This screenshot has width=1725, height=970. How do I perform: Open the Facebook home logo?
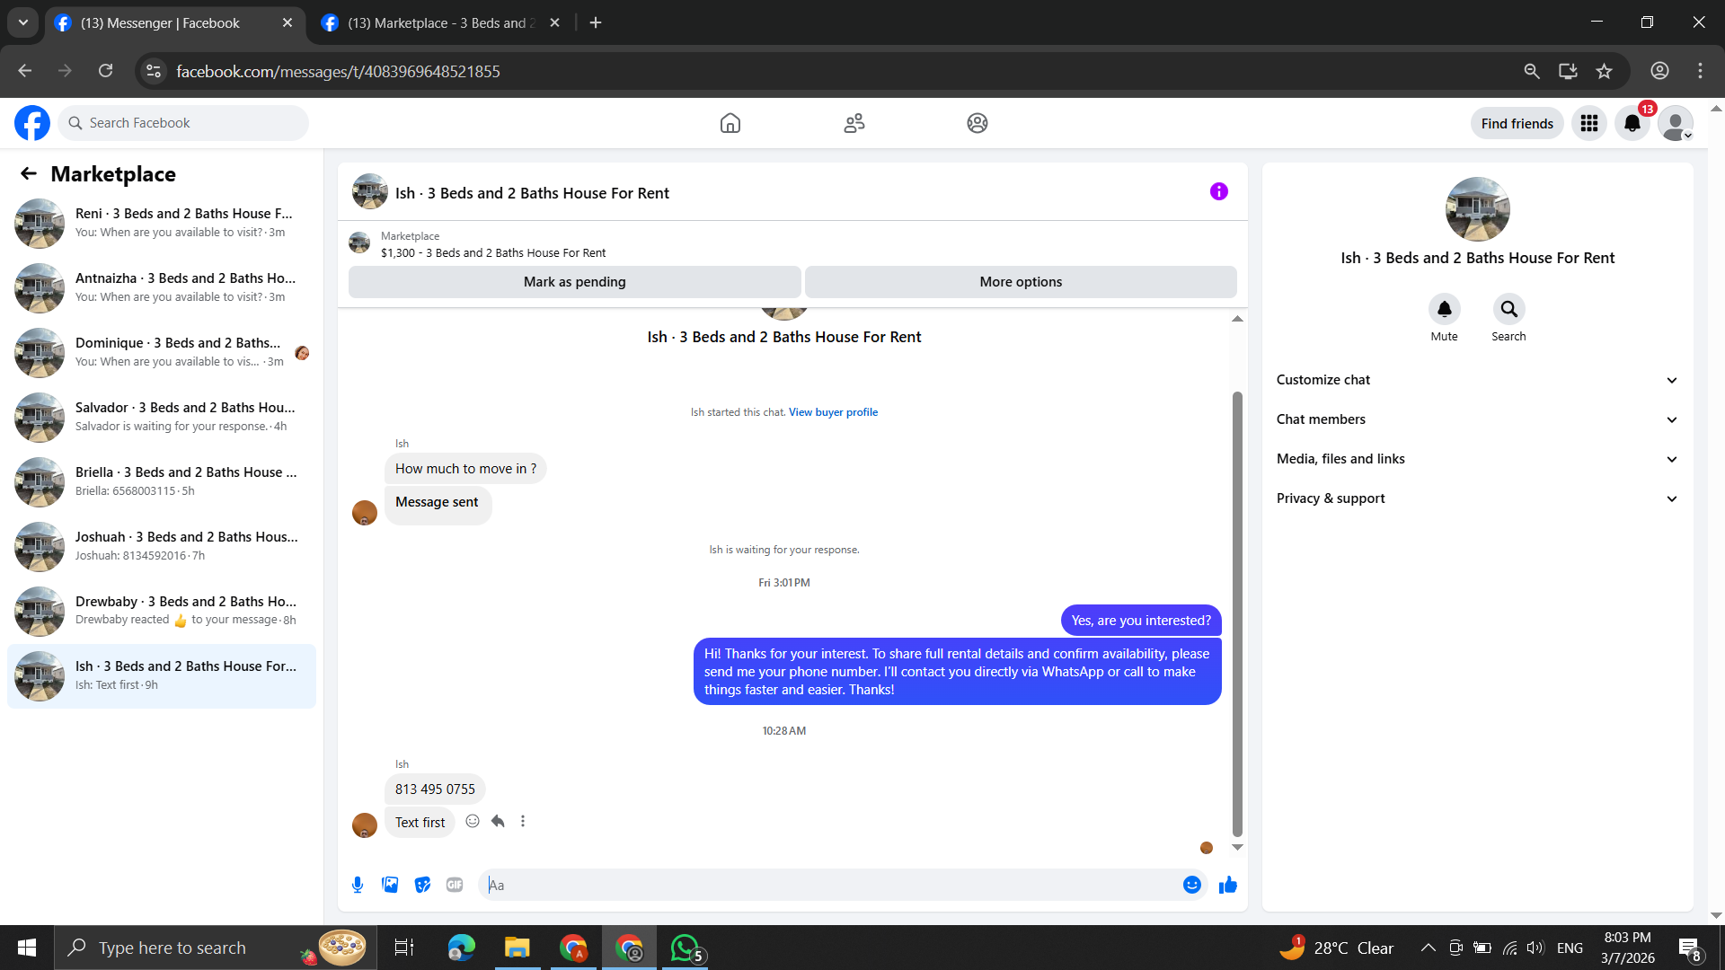[x=32, y=123]
